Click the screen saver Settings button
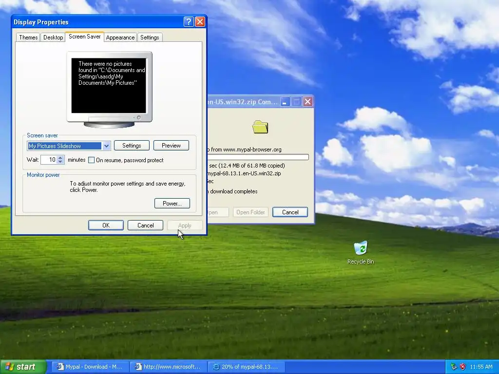 click(132, 145)
